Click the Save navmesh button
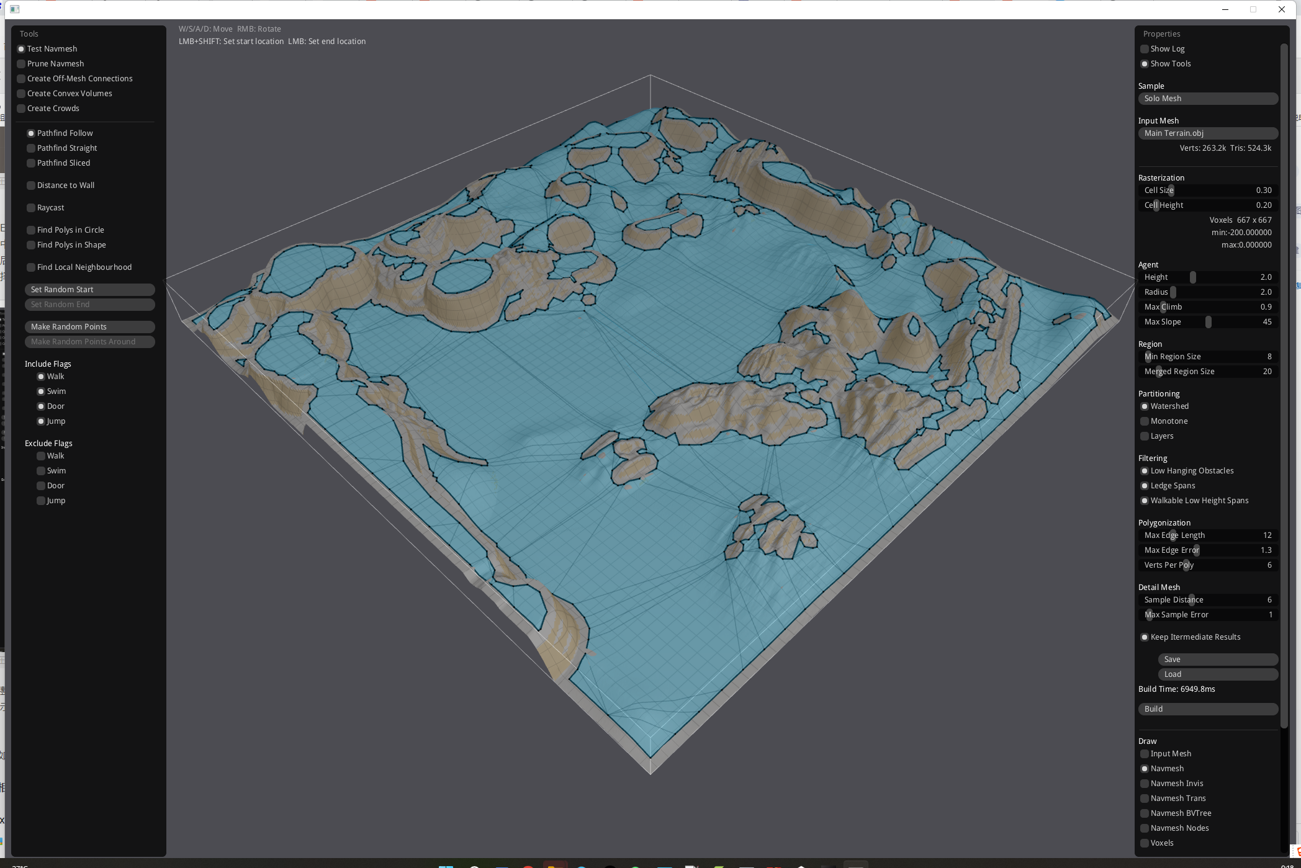 coord(1218,660)
